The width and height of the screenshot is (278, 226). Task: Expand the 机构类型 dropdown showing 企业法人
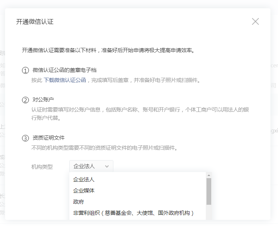[x=91, y=166]
